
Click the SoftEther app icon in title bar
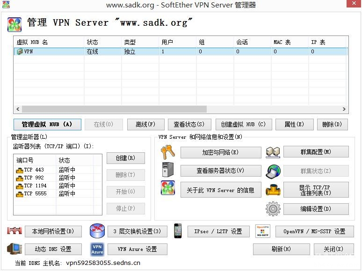6,4
